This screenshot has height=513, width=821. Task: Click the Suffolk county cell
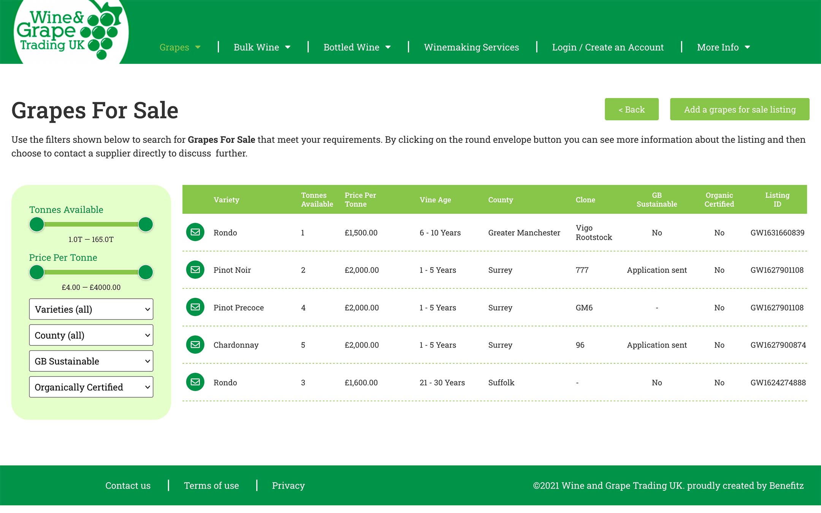(x=501, y=383)
